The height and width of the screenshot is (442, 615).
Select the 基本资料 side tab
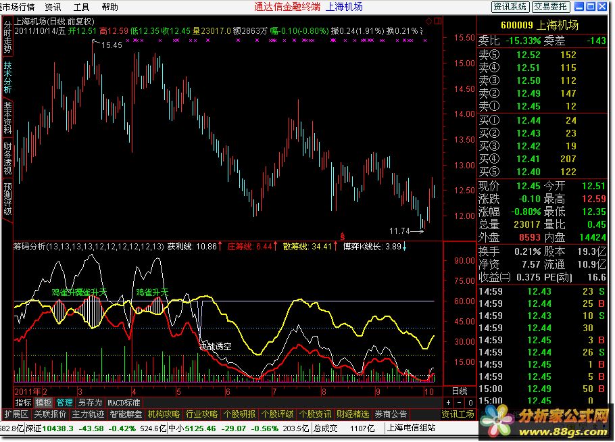(7, 118)
